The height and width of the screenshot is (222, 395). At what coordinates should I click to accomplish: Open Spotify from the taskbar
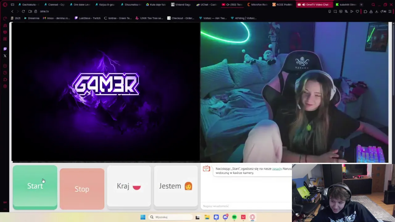click(x=234, y=217)
